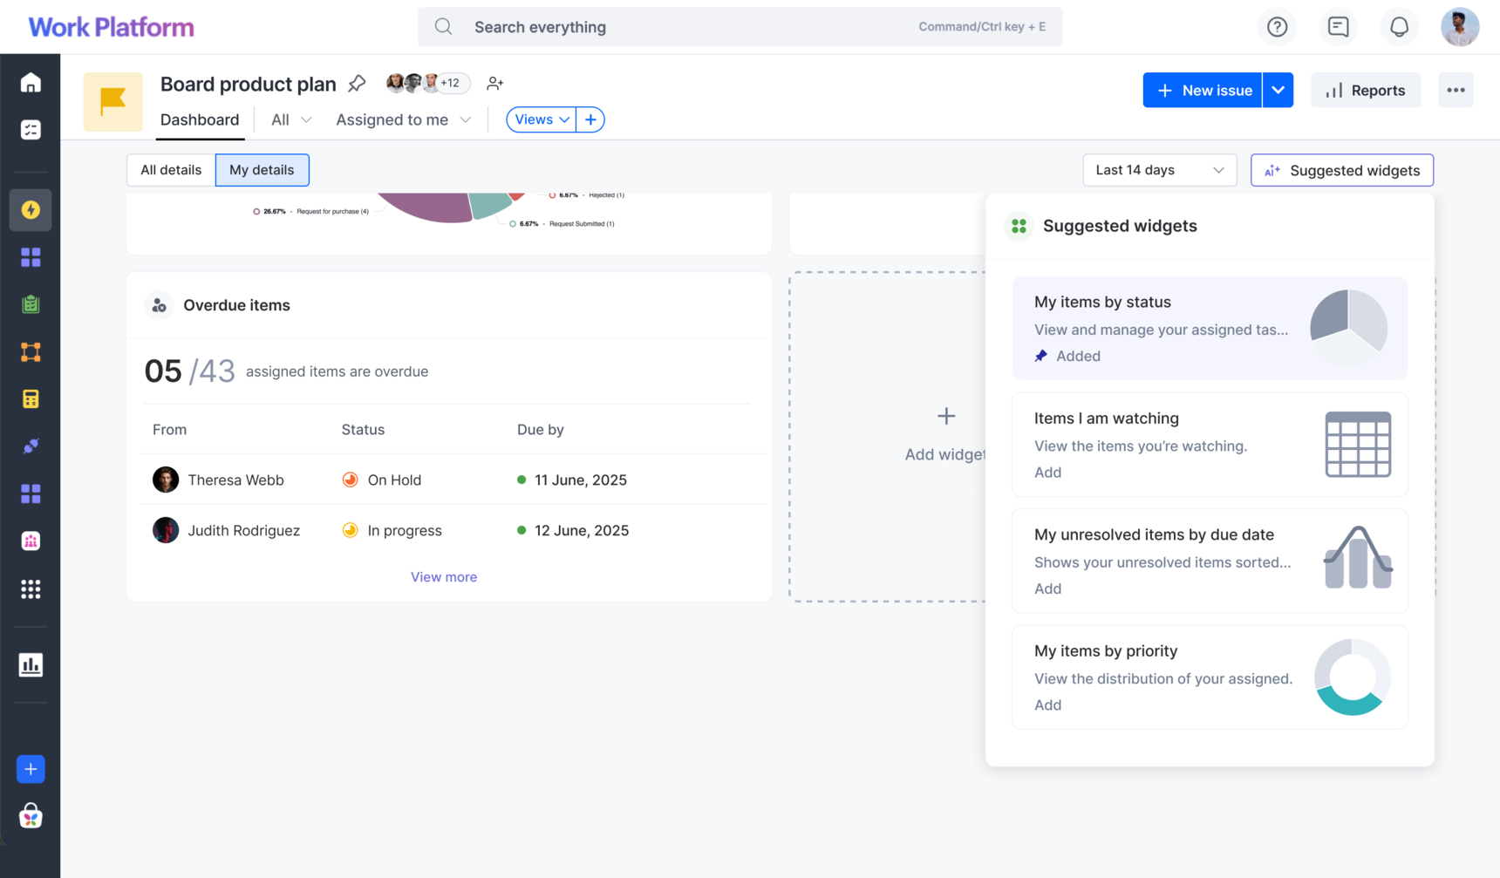The width and height of the screenshot is (1500, 878).
Task: Pin the Board product plan
Action: (357, 84)
